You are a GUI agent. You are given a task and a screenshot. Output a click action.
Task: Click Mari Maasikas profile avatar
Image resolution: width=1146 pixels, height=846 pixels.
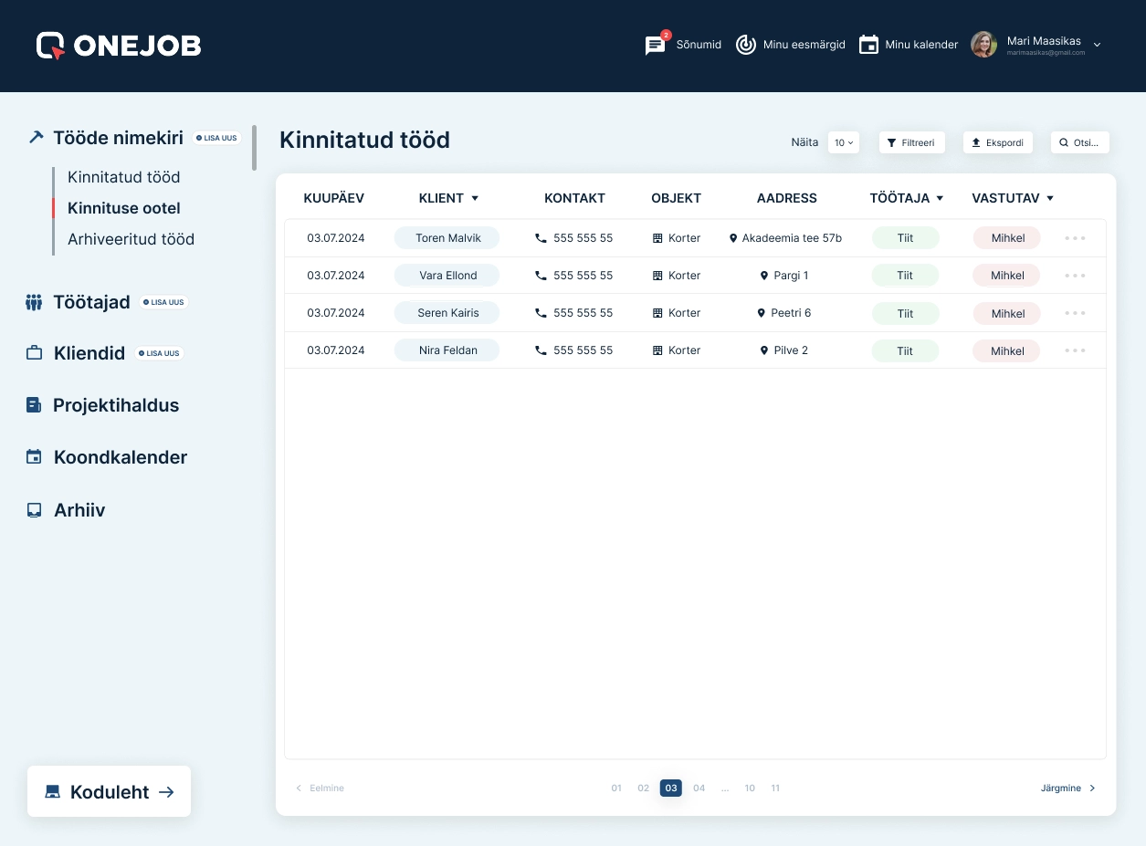pyautogui.click(x=983, y=45)
